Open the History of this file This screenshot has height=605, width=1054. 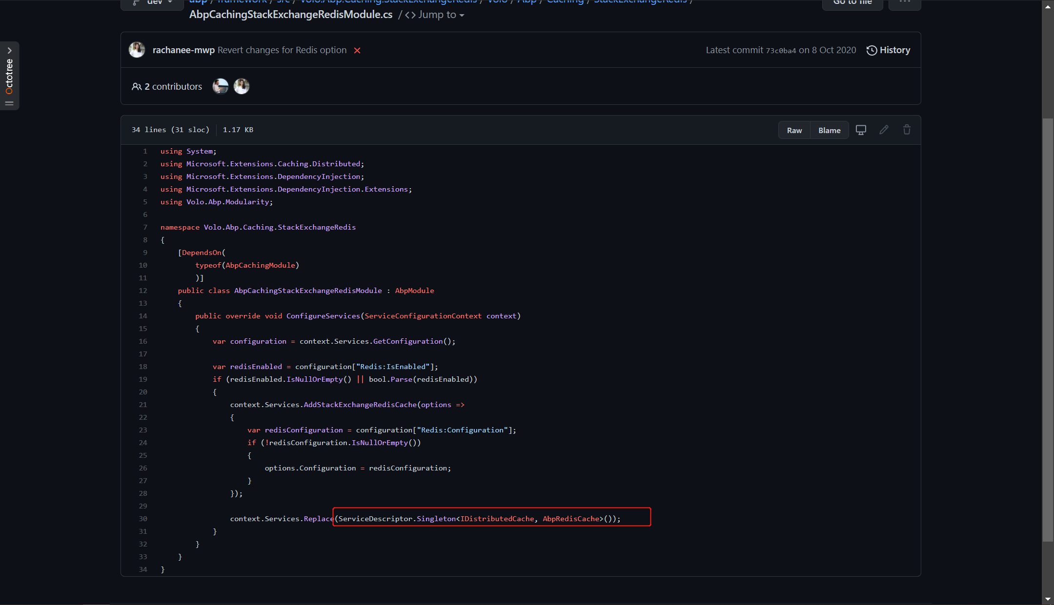pos(888,50)
